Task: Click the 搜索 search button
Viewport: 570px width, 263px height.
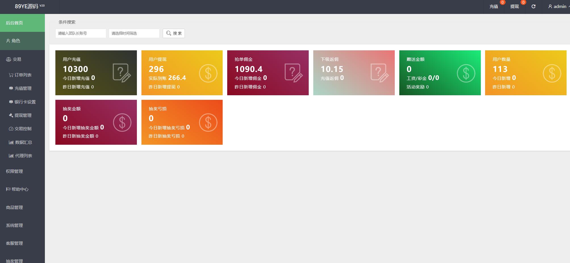Action: coord(174,33)
